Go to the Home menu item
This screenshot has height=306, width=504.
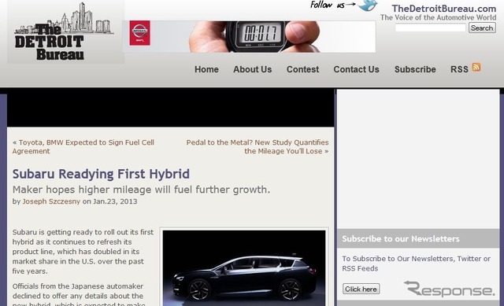[x=206, y=69]
